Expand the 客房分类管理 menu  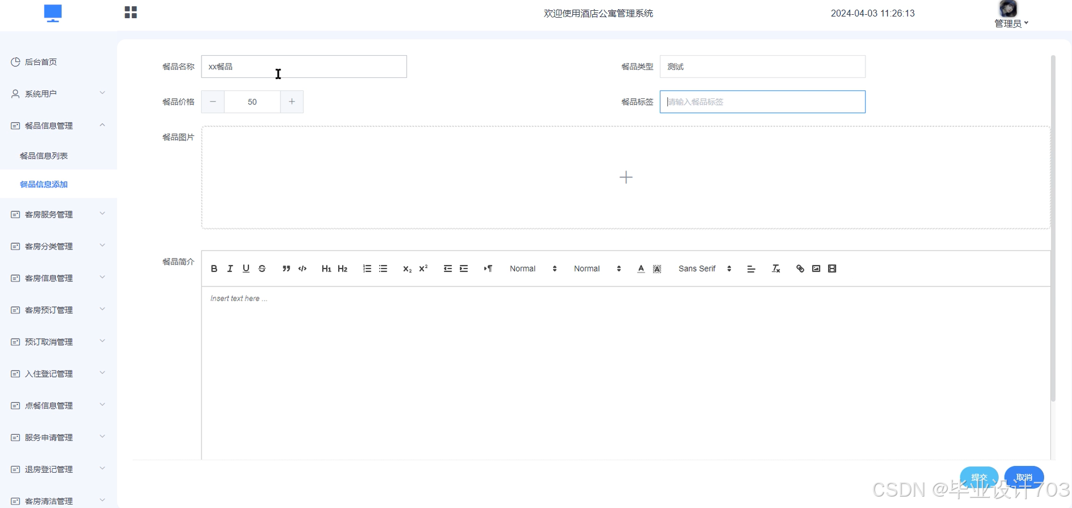point(58,246)
